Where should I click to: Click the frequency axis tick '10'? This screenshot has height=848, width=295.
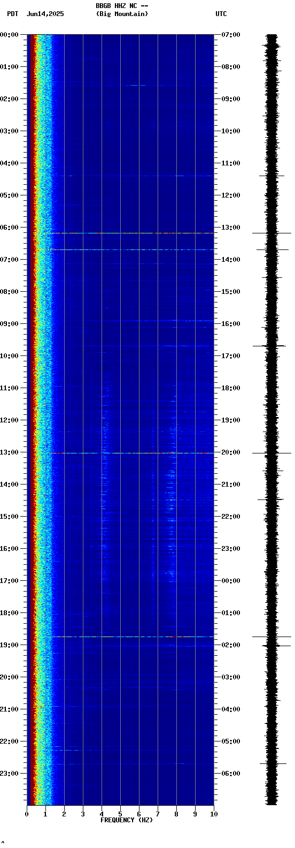(214, 814)
